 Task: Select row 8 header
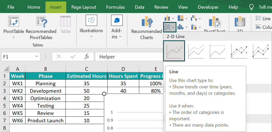pyautogui.click(x=5, y=128)
